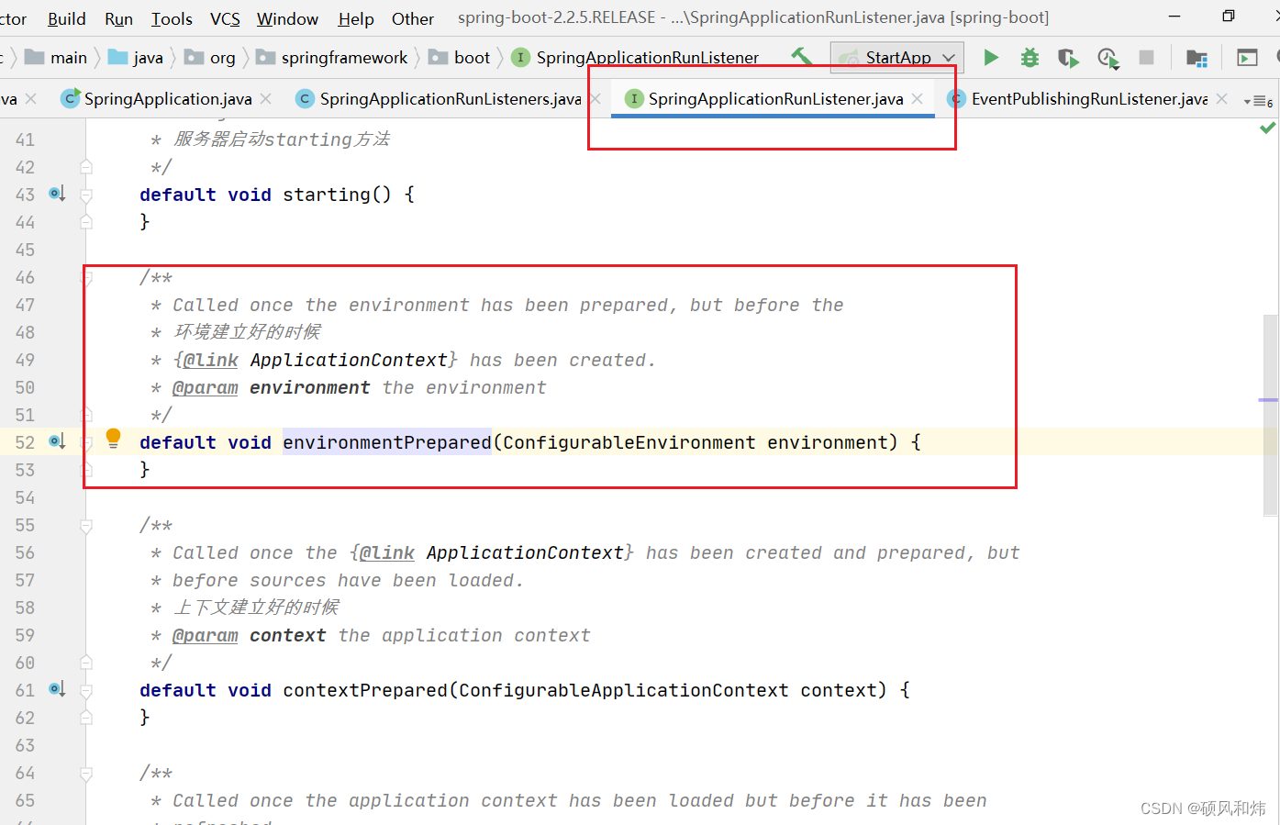
Task: Start debugging with the green bug icon
Action: click(1030, 58)
